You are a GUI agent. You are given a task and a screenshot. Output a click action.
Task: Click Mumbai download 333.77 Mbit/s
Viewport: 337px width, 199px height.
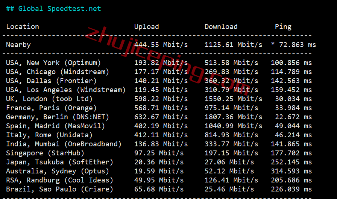coord(231,144)
